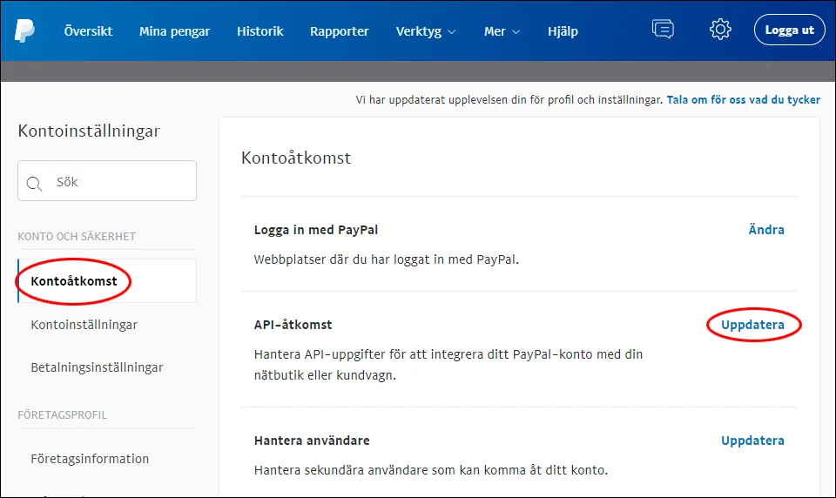Screen dimensions: 836x498
Task: Click the 'API-åtkomst' heading
Action: [293, 325]
